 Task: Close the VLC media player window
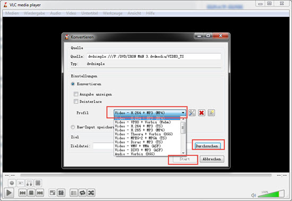[282, 4]
